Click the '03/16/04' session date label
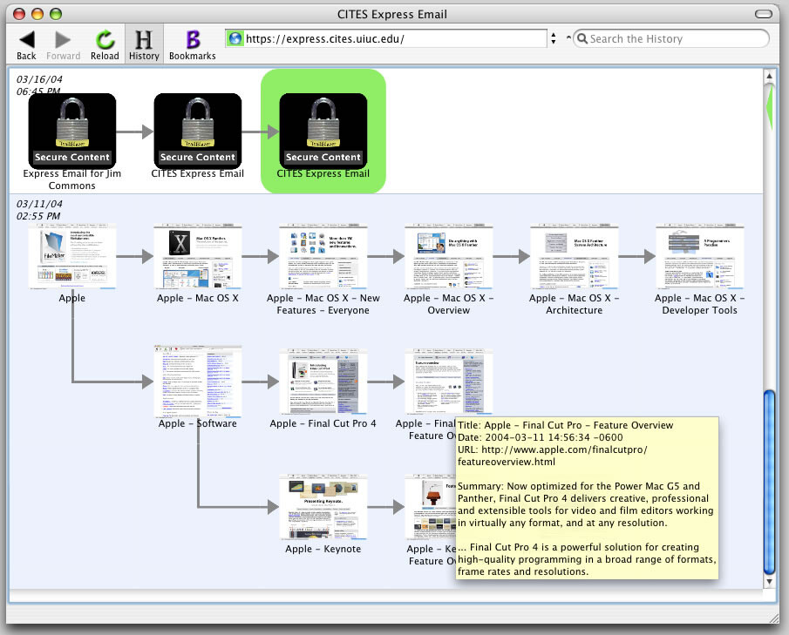Screen dimensions: 789x635 [39, 79]
